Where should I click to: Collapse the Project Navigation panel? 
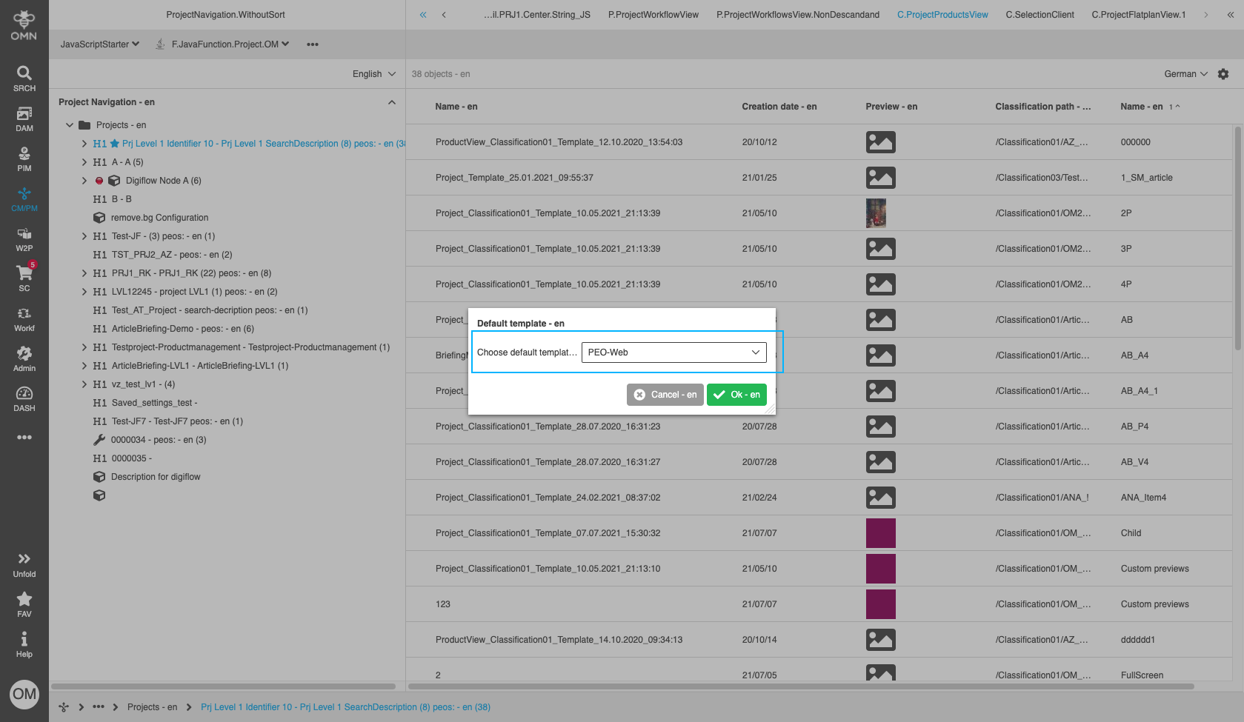click(392, 102)
